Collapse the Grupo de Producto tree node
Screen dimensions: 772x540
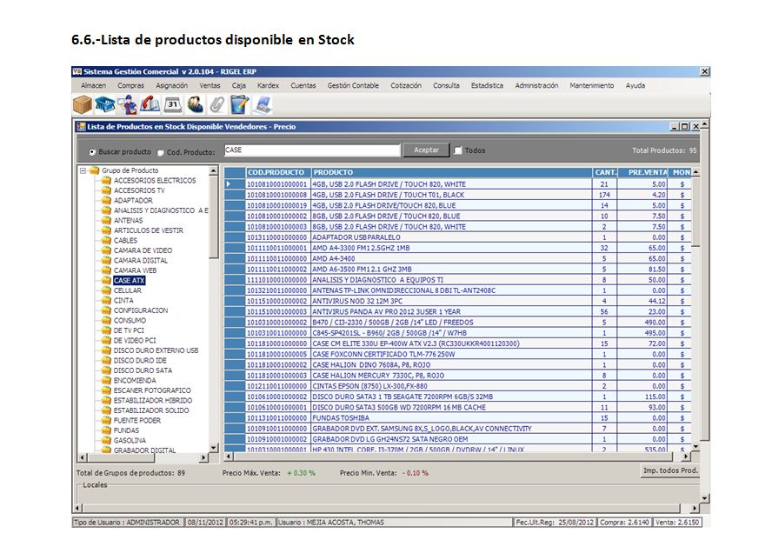83,170
